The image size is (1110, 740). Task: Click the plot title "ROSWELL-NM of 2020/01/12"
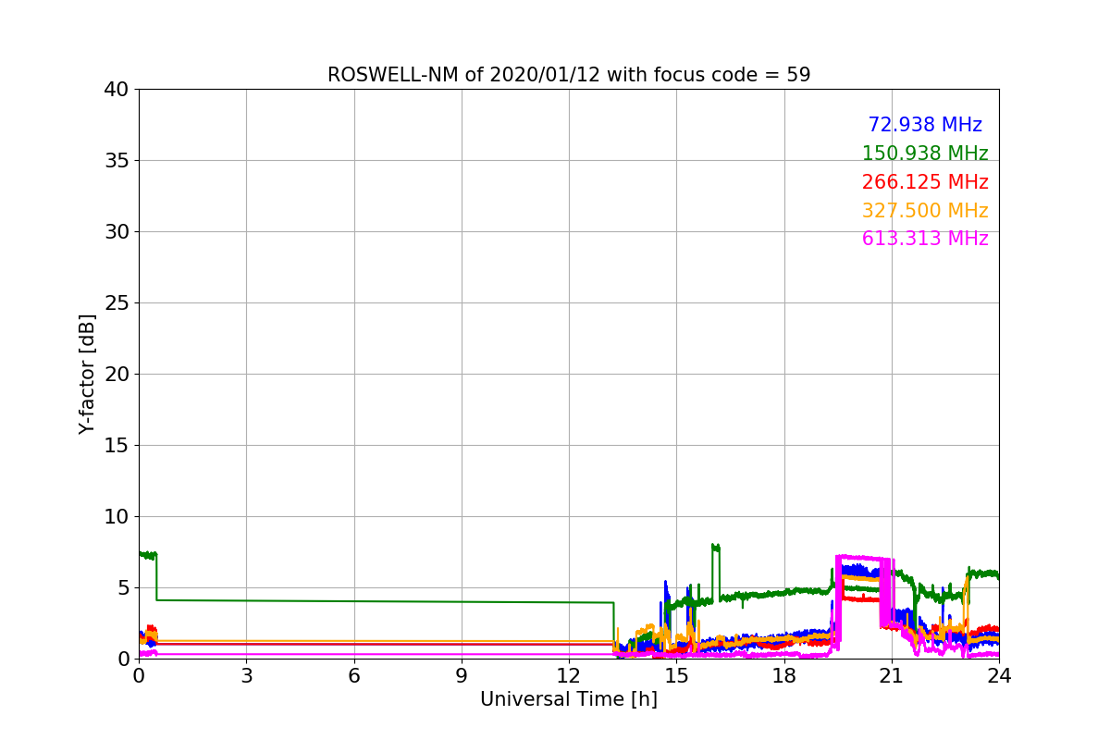pyautogui.click(x=569, y=75)
